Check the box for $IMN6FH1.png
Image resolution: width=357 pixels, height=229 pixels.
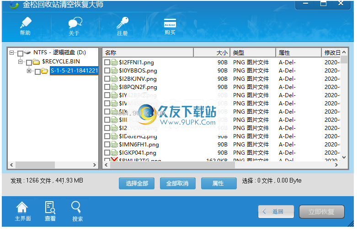pos(107,145)
